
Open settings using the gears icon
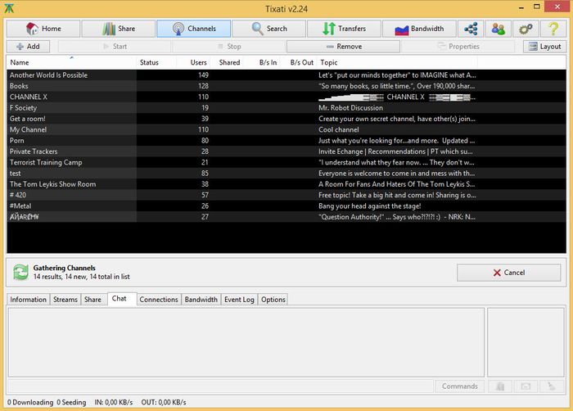(x=525, y=29)
